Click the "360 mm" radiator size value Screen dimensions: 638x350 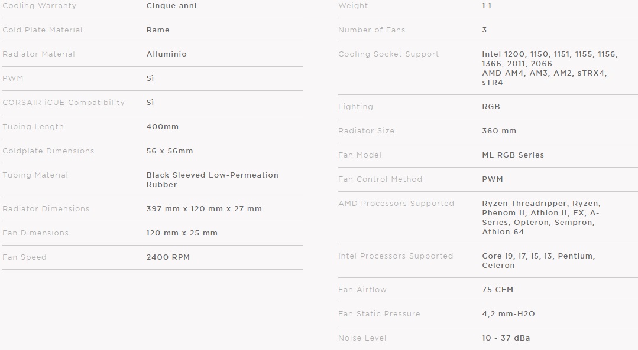point(499,131)
